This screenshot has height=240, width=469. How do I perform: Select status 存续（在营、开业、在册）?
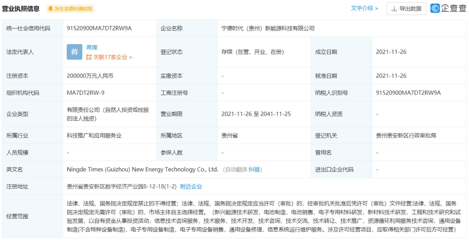coord(253,52)
